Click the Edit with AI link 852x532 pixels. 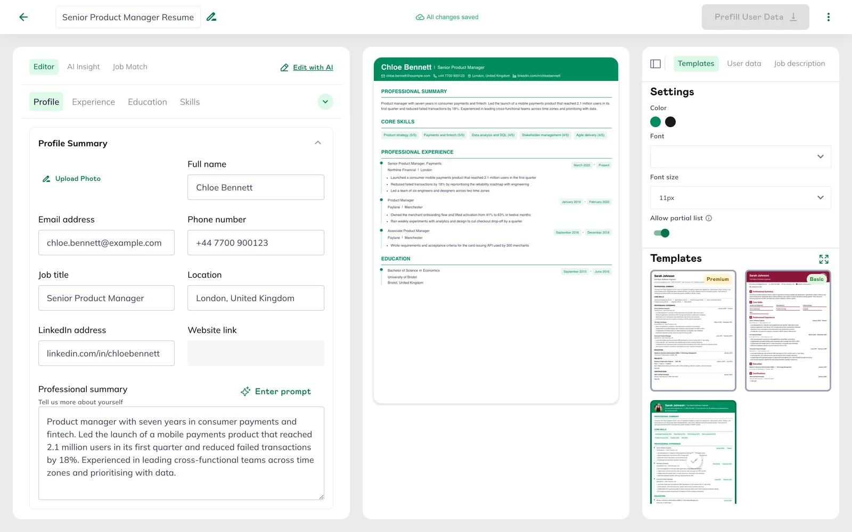click(x=307, y=68)
